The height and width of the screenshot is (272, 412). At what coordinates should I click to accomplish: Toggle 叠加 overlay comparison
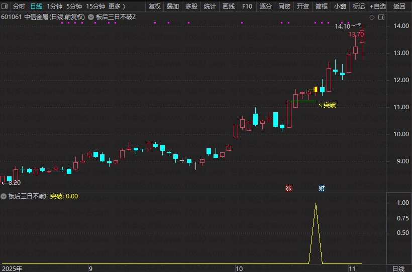click(x=173, y=7)
